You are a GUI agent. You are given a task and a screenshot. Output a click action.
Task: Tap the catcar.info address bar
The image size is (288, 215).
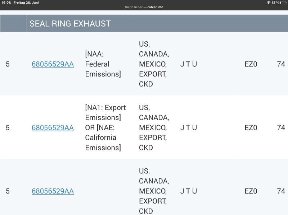[x=144, y=7]
